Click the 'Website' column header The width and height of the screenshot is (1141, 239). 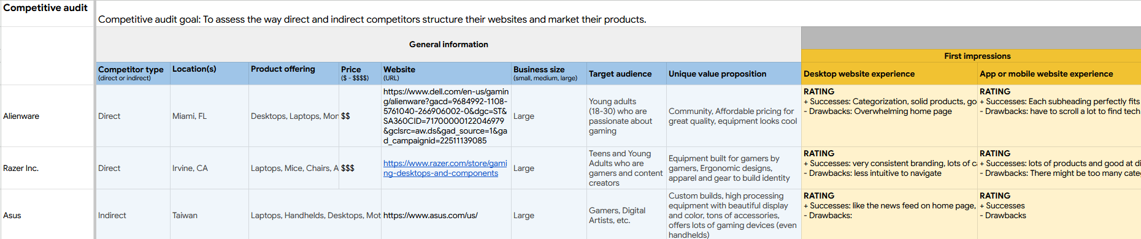(x=446, y=73)
